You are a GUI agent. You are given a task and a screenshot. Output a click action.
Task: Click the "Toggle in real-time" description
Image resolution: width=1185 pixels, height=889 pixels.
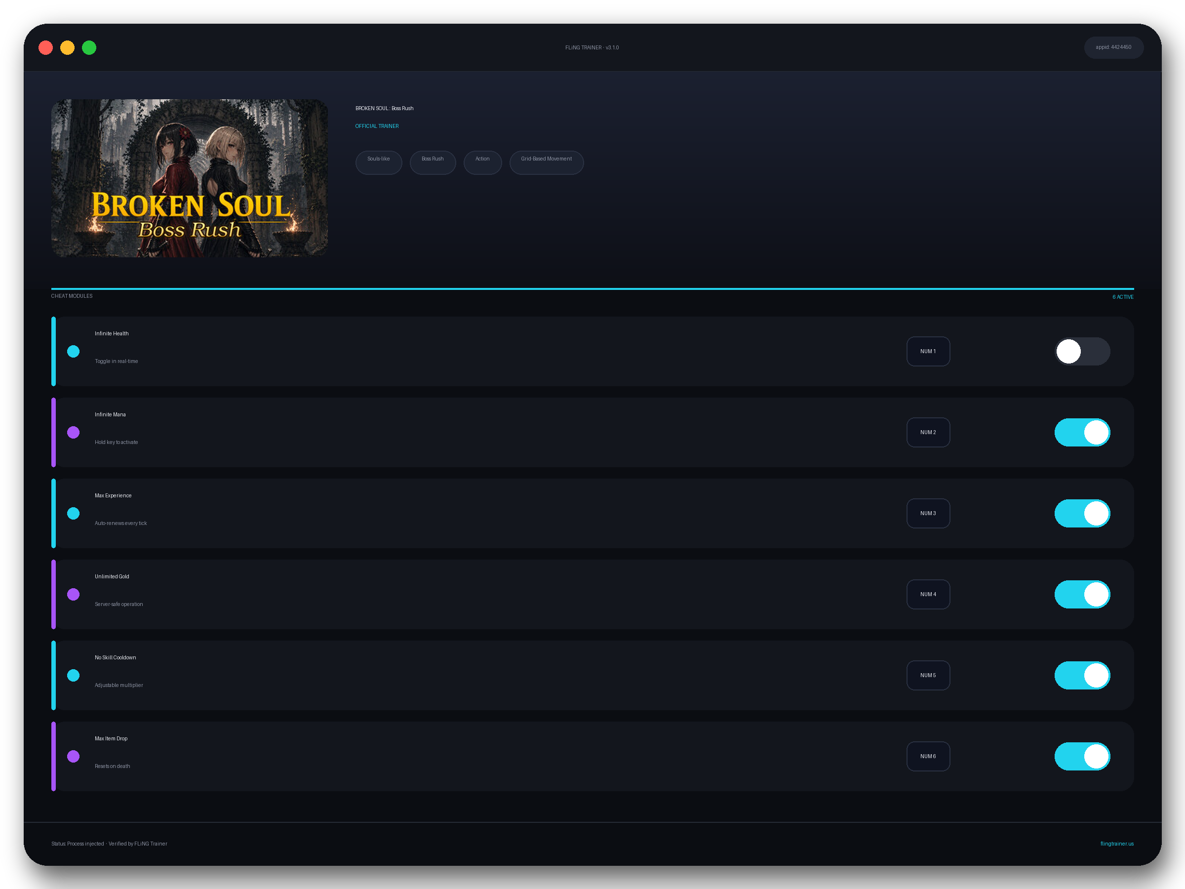tap(116, 361)
